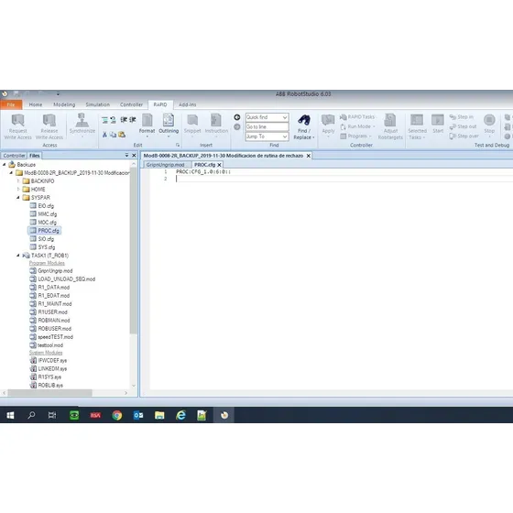
Task: Collapse the SYSPAR folder
Action: [x=18, y=197]
